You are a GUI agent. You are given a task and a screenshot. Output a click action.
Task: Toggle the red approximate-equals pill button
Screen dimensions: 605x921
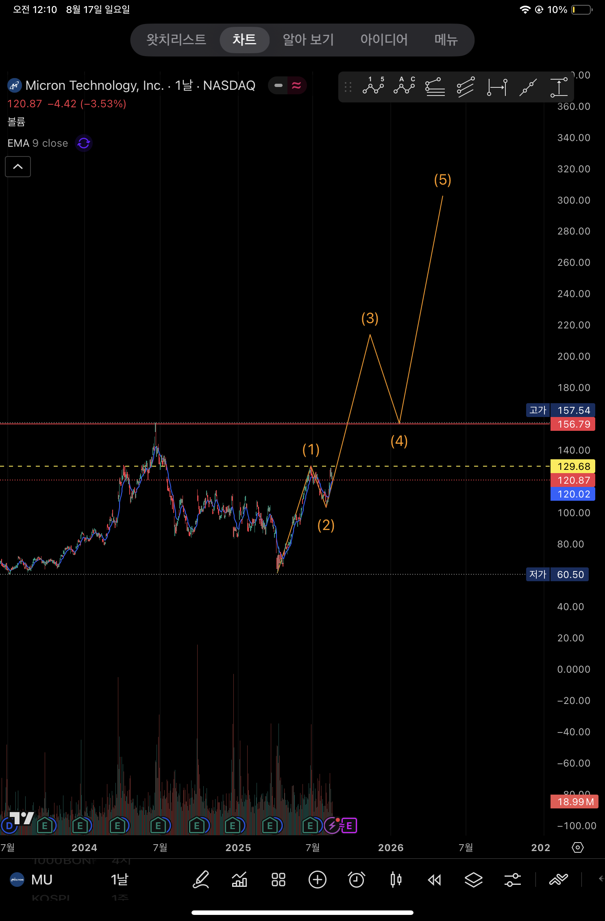coord(297,85)
